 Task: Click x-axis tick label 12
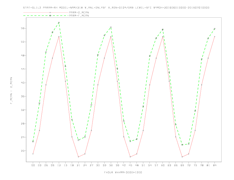click(x=59, y=165)
